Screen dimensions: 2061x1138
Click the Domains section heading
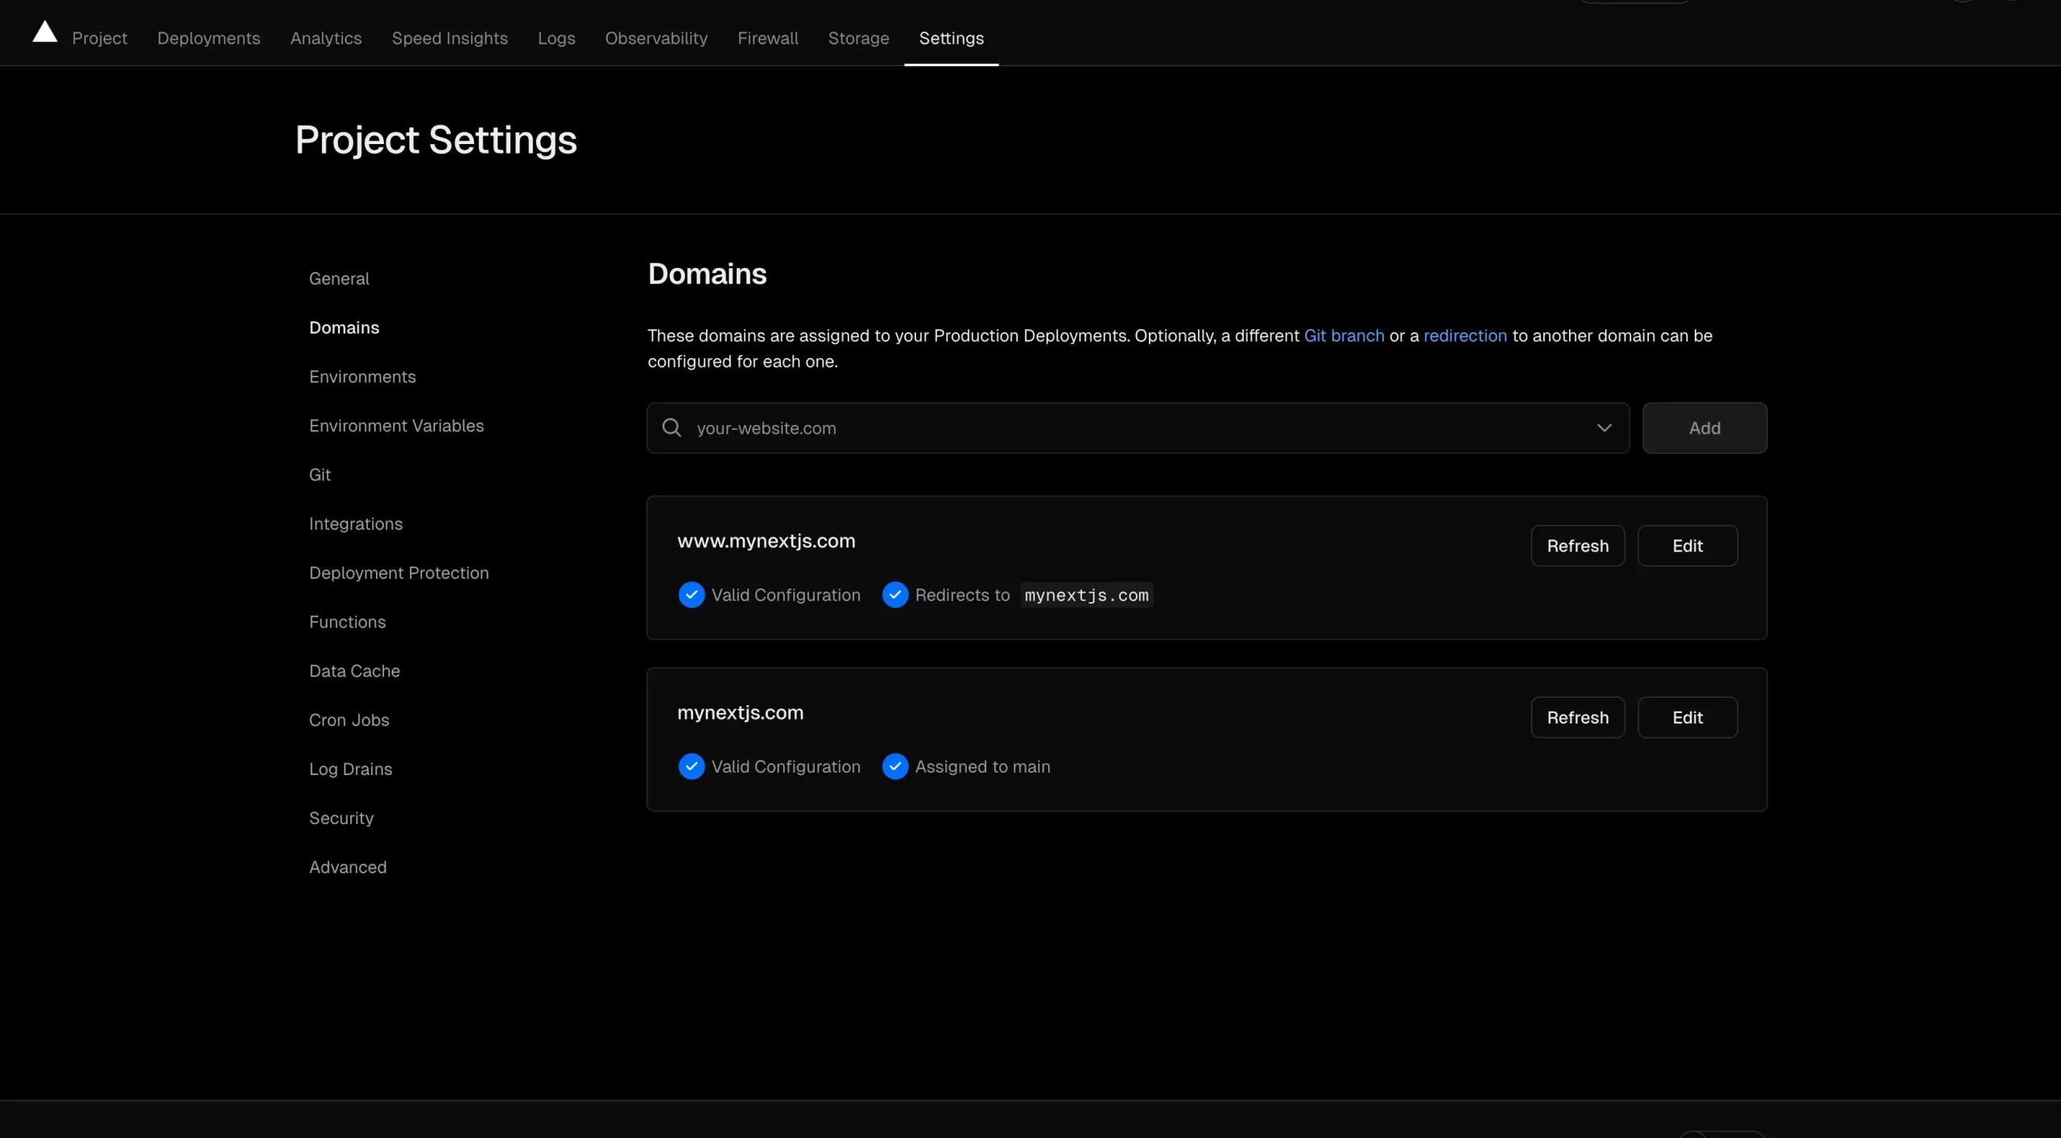707,274
